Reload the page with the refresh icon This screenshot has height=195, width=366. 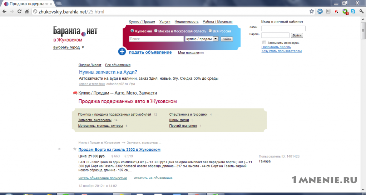pyautogui.click(x=19, y=11)
